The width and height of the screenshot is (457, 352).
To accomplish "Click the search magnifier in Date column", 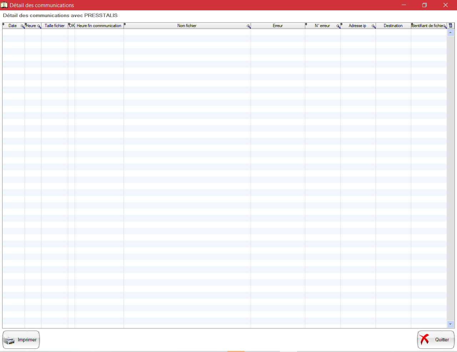I will (22, 26).
